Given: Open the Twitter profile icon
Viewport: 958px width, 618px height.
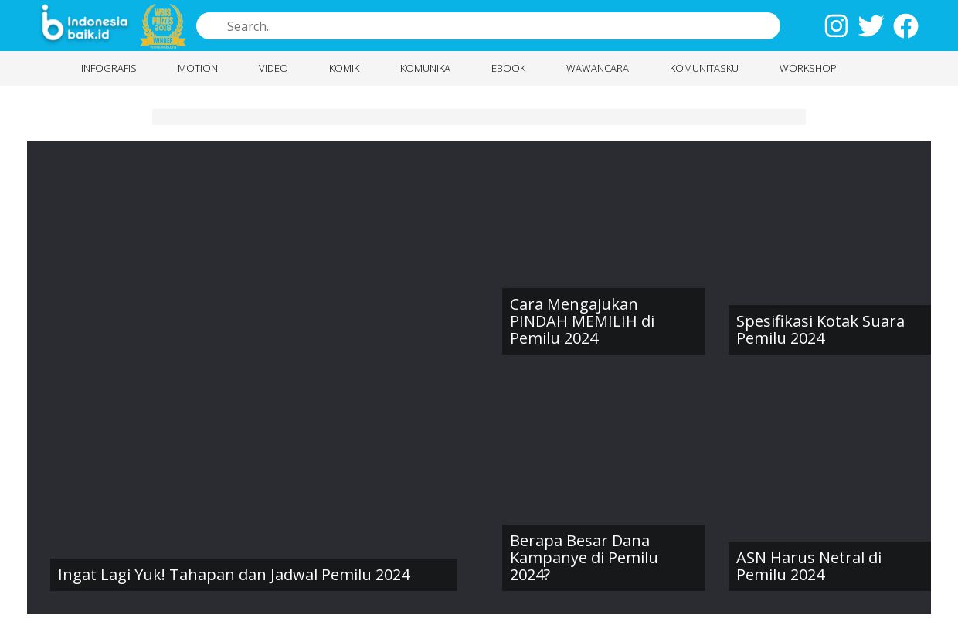Looking at the screenshot, I should pyautogui.click(x=871, y=26).
